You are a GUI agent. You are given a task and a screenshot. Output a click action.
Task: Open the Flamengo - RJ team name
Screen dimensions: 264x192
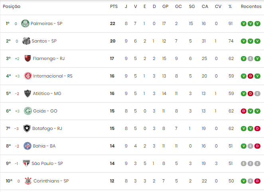click(49, 58)
